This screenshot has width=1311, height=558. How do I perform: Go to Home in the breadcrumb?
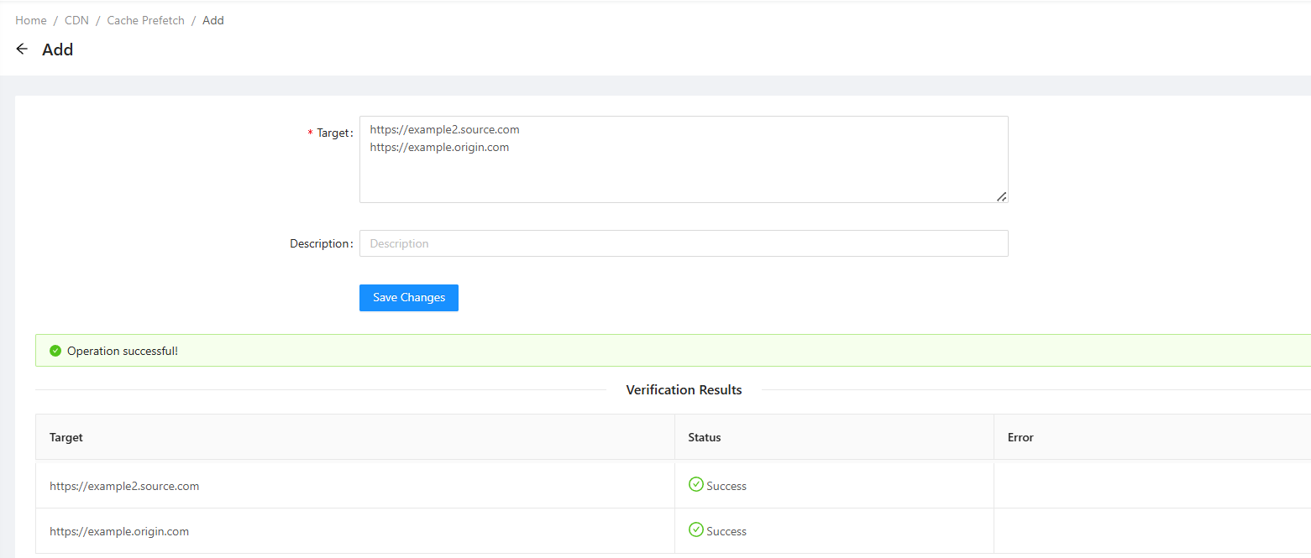tap(31, 20)
